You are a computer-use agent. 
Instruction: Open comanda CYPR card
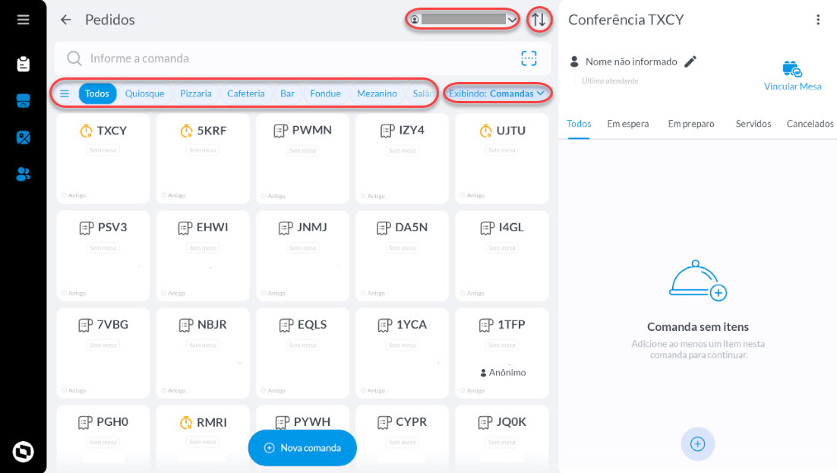[402, 438]
